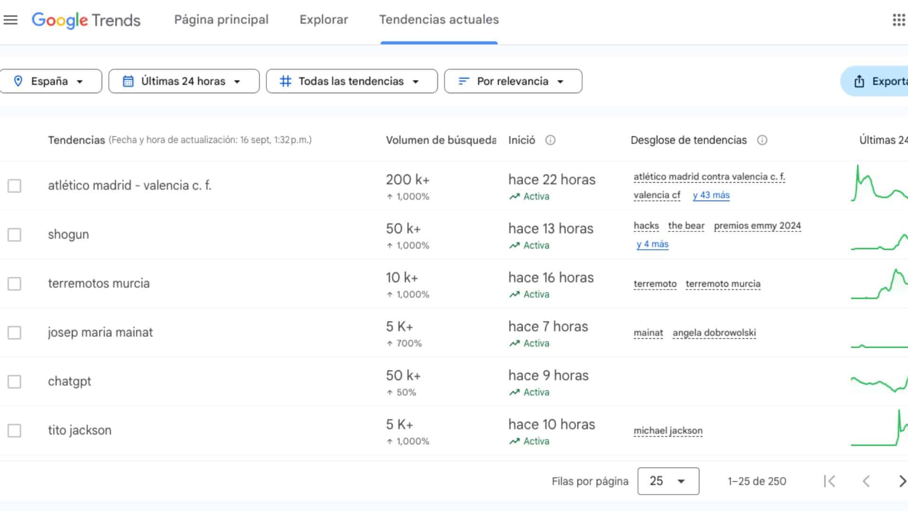
Task: Click the calendar icon in time filter
Action: click(x=128, y=81)
